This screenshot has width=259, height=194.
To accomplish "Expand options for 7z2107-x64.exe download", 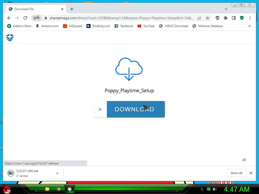I will point(57,173).
